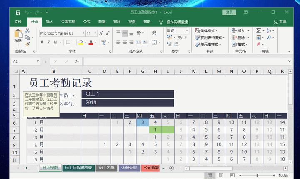The width and height of the screenshot is (300, 179).
Task: Click the 共享 share button
Action: (x=280, y=22)
